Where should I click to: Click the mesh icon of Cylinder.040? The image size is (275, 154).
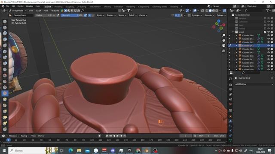click(x=240, y=36)
